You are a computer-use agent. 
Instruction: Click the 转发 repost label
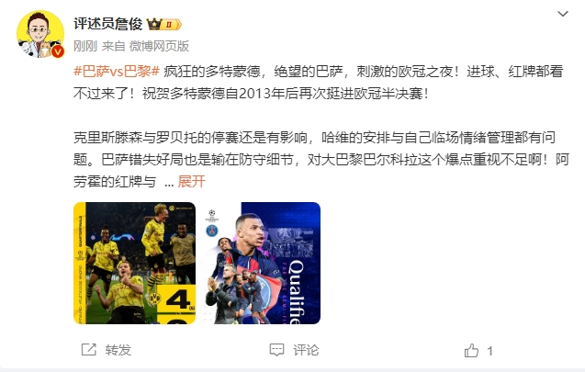(x=118, y=350)
